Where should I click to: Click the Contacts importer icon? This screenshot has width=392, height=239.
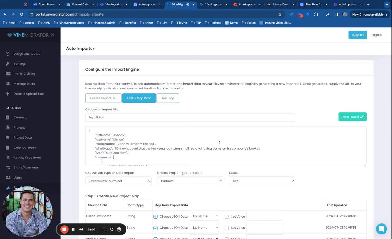click(8, 118)
